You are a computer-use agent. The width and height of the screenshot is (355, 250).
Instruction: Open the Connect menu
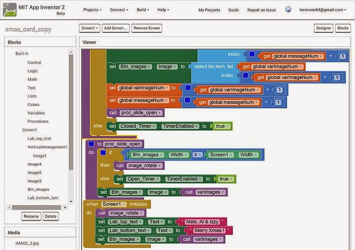coord(119,10)
